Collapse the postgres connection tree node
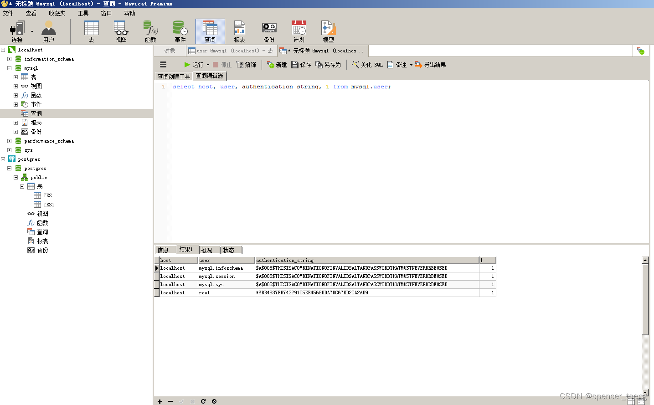Screen dimensions: 654x405 (3, 159)
